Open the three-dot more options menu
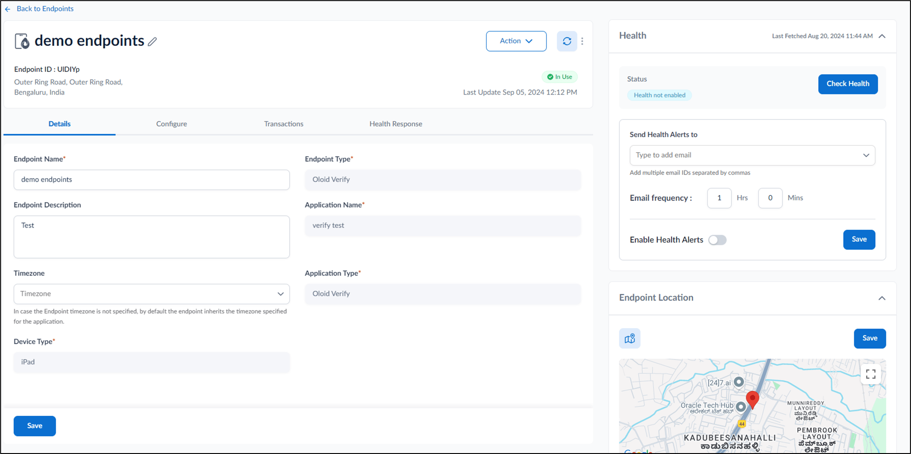The height and width of the screenshot is (454, 911). pyautogui.click(x=582, y=41)
